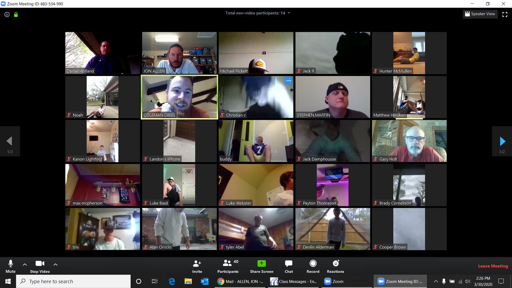Open Task View on the taskbar

154,281
